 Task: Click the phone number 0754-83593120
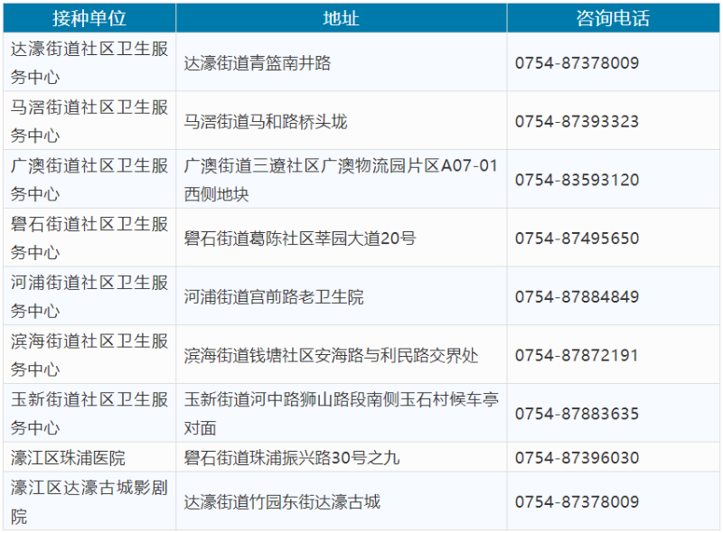[577, 180]
